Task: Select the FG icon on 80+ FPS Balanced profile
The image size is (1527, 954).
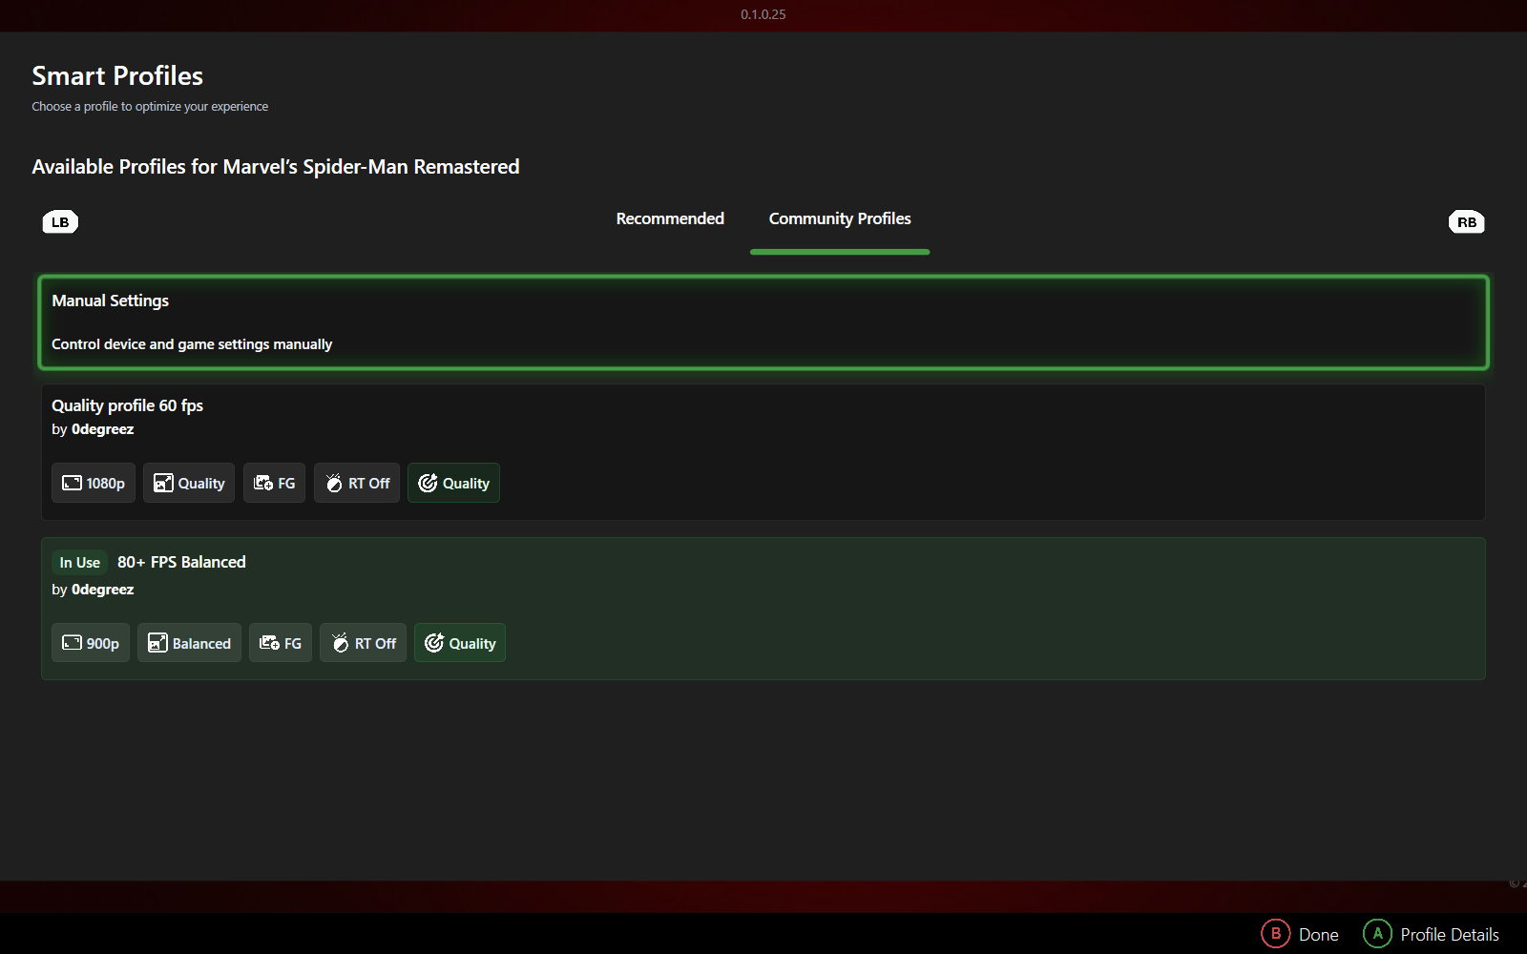Action: [x=280, y=642]
